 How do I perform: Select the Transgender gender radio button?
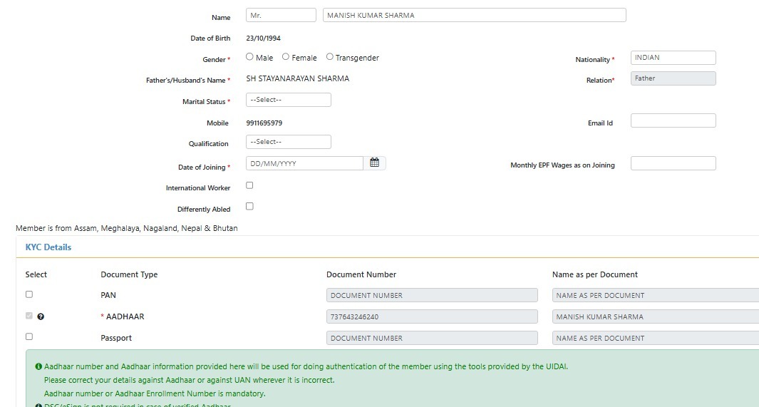pos(330,56)
